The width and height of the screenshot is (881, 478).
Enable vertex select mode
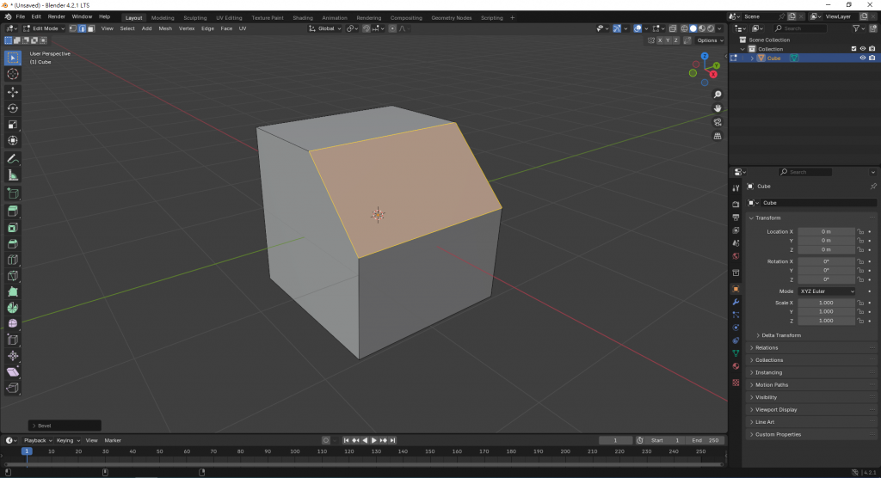tap(73, 28)
